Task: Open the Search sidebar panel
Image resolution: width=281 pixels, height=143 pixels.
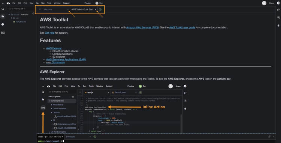Action: [3, 9]
